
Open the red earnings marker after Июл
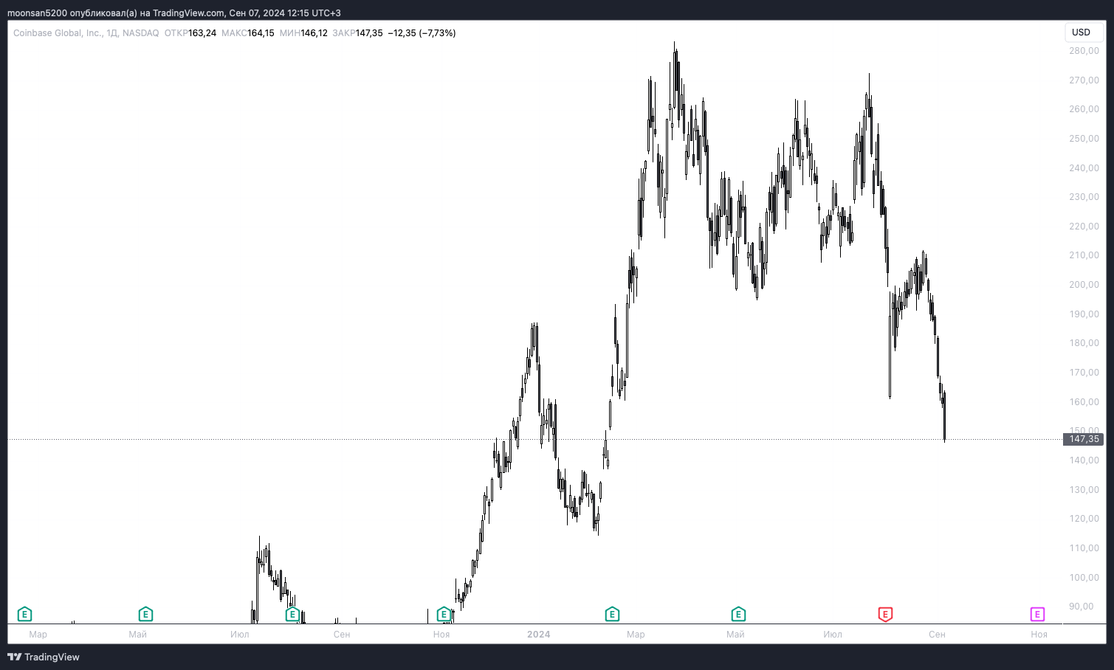(885, 614)
